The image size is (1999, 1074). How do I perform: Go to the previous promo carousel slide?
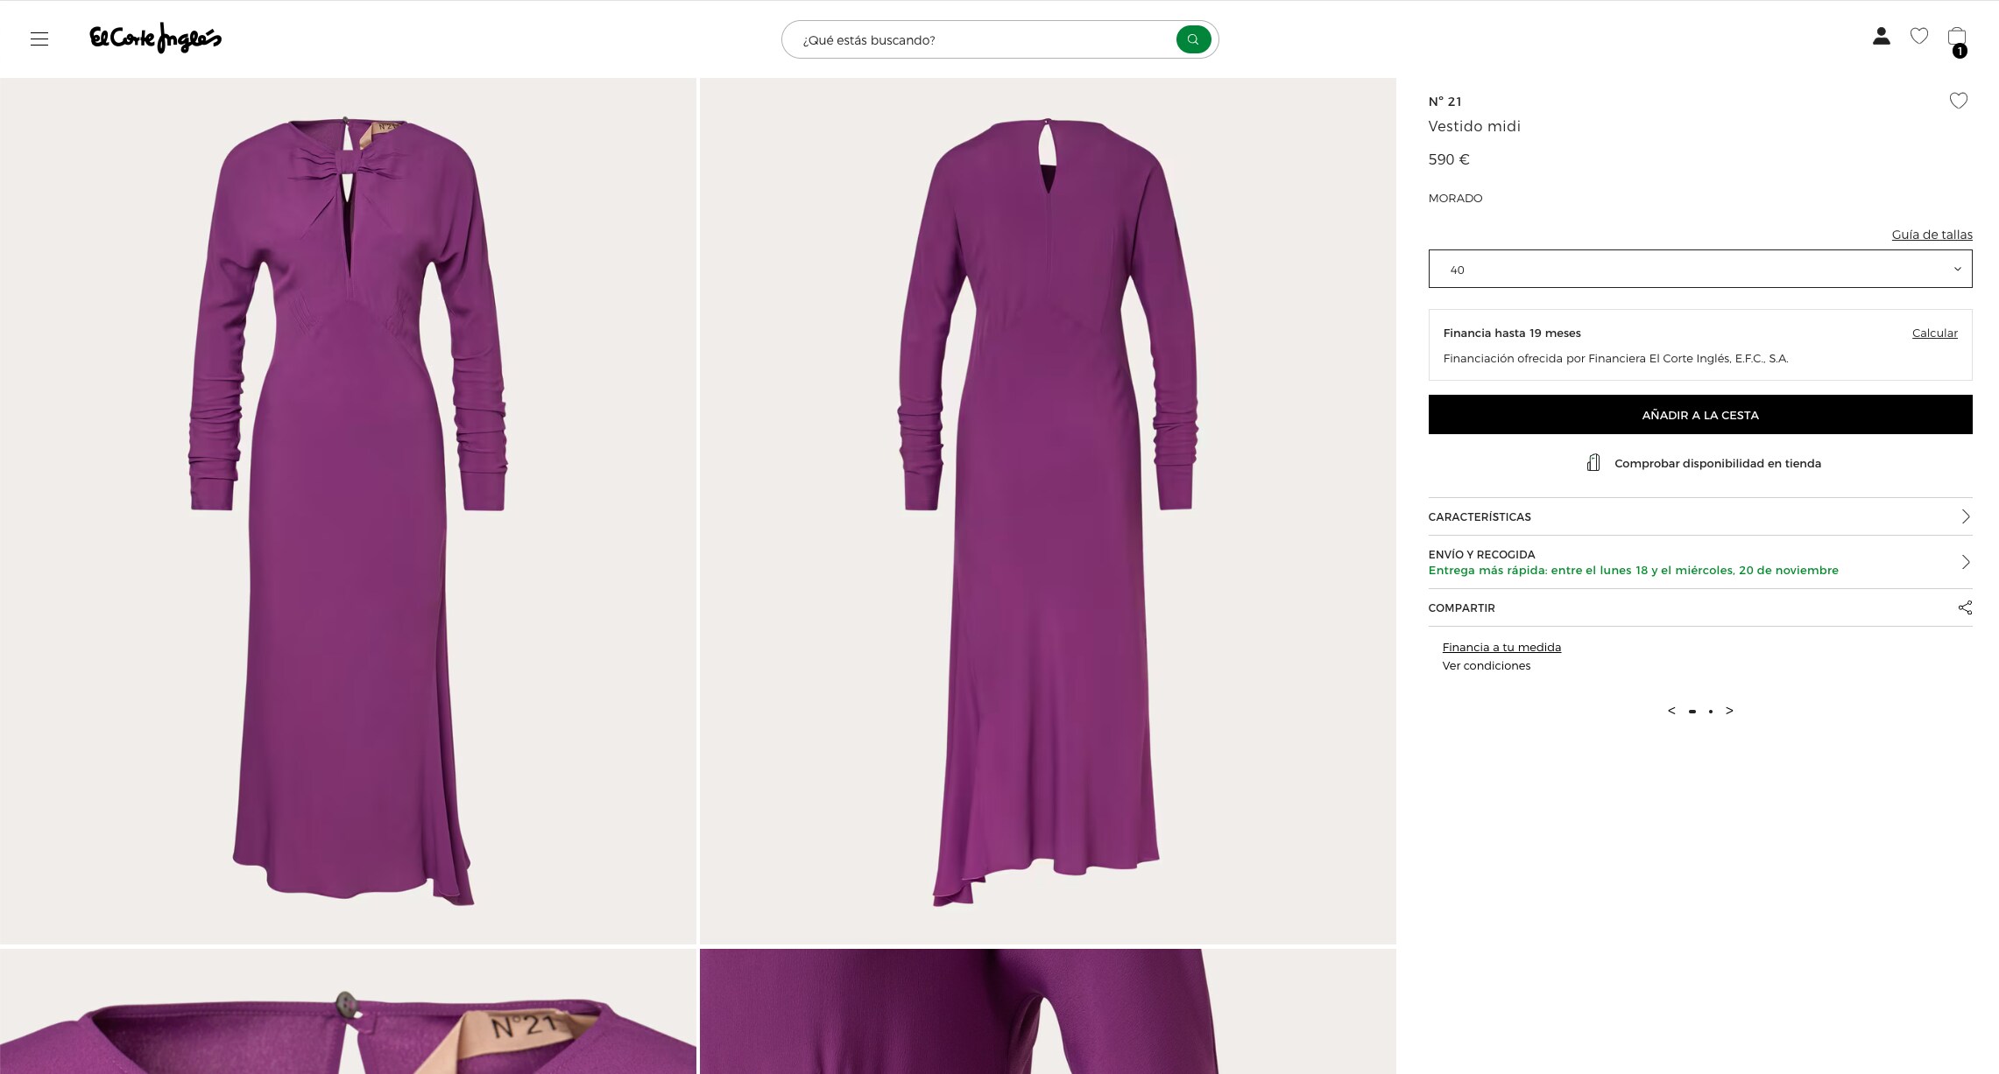(1671, 711)
